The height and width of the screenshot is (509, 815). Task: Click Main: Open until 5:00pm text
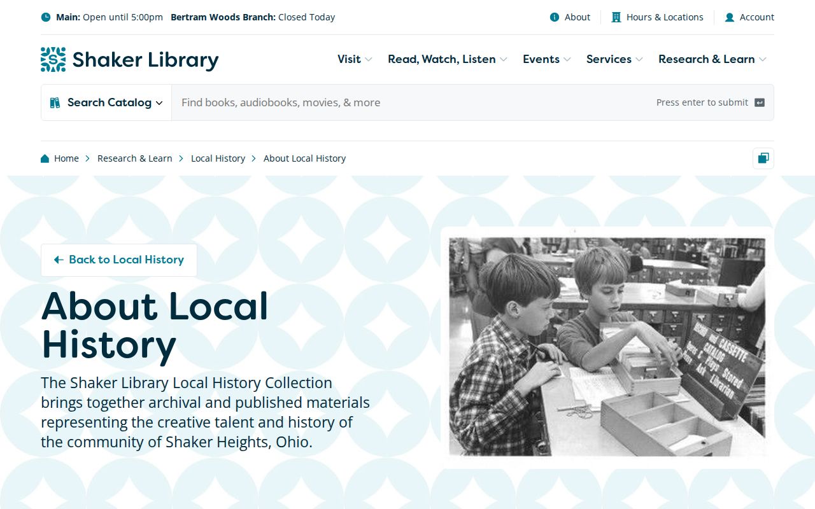pos(110,17)
